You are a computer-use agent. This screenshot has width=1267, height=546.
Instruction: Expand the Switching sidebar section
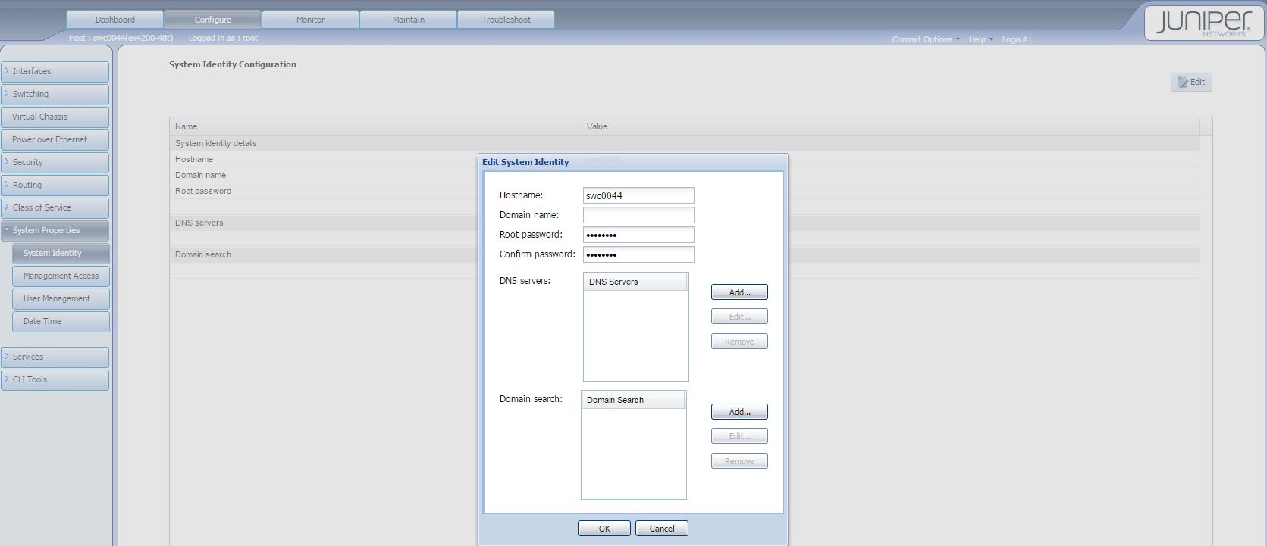(x=55, y=94)
